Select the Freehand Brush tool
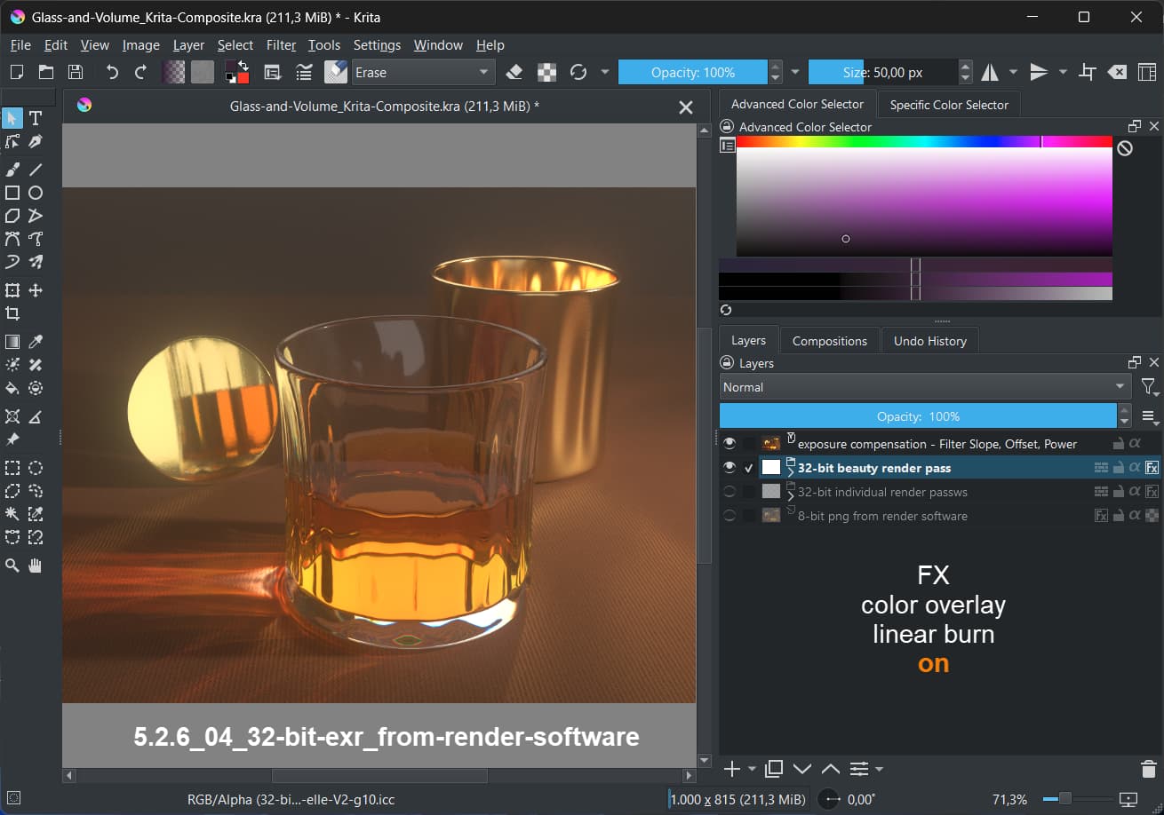This screenshot has width=1164, height=815. pos(12,170)
